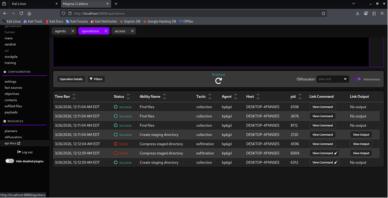Toggle the Autonomous switch
The height and width of the screenshot is (198, 388).
pyautogui.click(x=357, y=79)
